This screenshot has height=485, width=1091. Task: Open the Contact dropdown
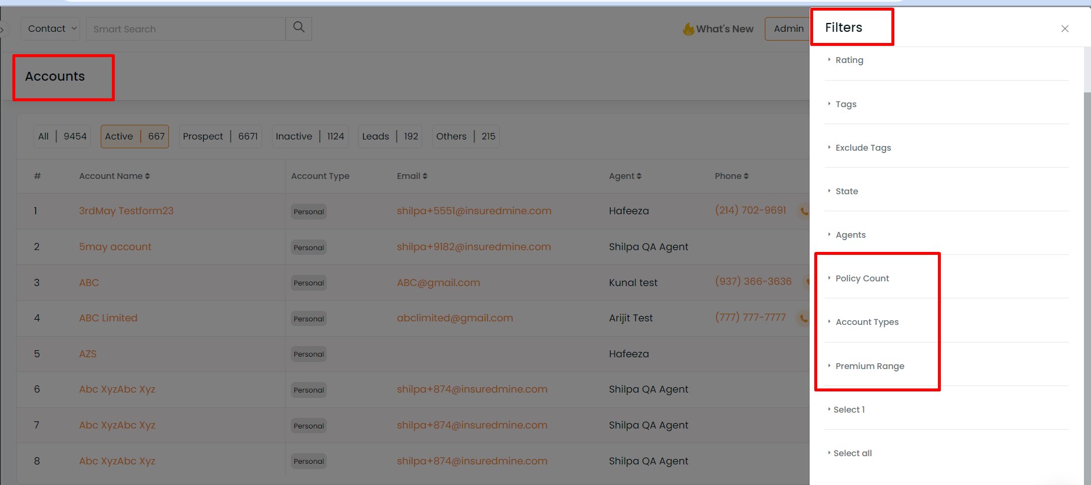[50, 28]
